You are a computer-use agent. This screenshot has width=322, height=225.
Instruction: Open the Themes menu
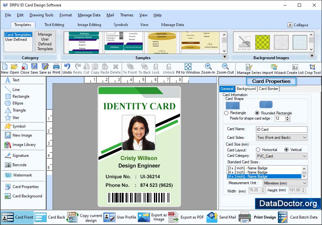127,15
